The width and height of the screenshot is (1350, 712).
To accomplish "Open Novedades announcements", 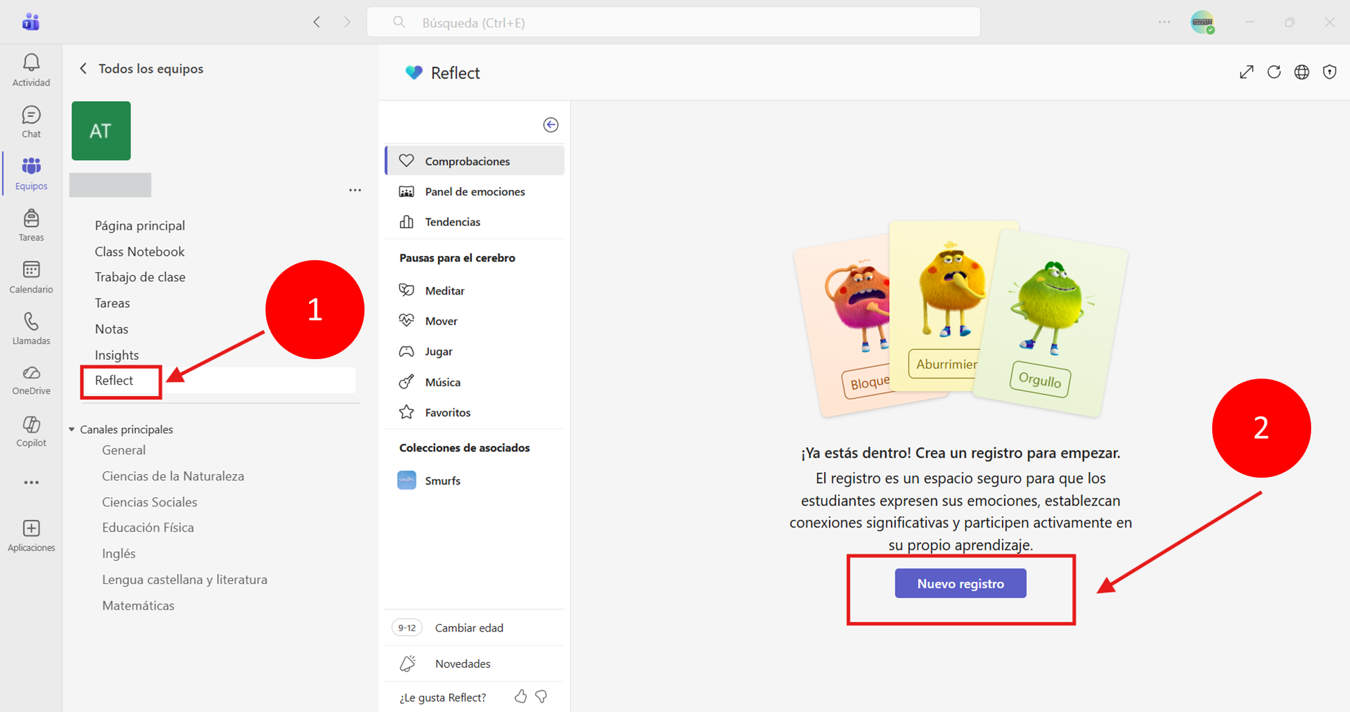I will pyautogui.click(x=475, y=663).
